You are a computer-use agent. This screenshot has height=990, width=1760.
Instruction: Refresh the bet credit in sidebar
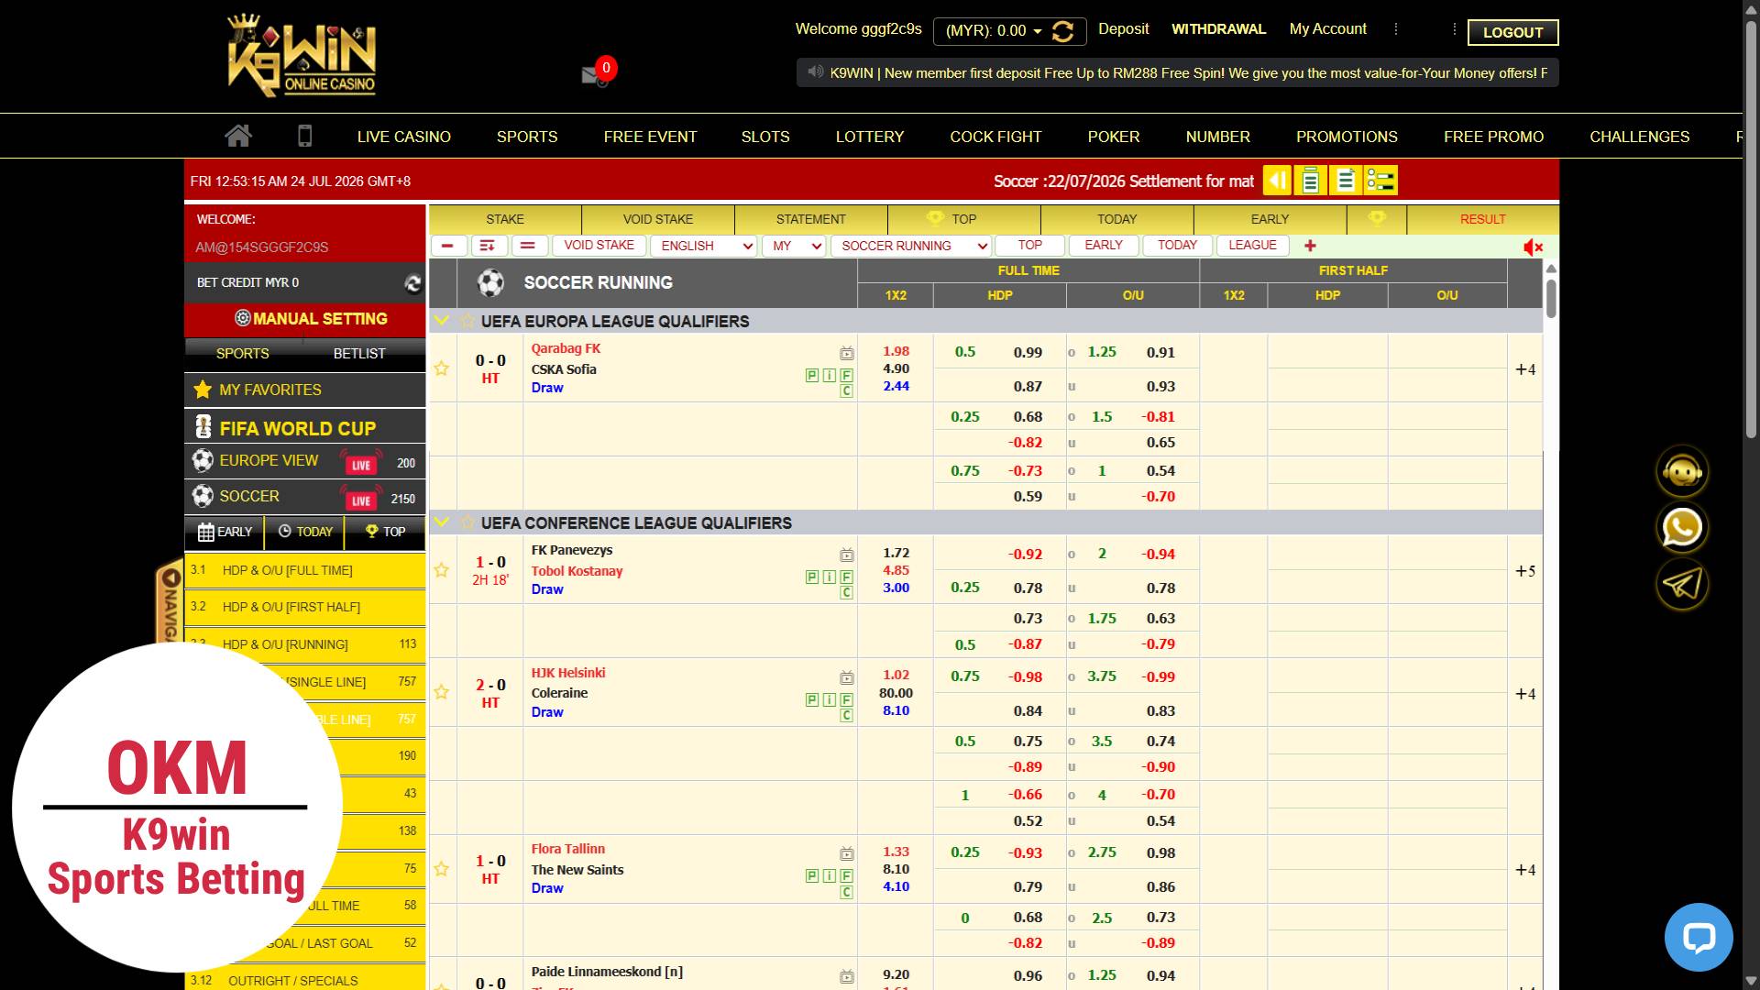click(413, 283)
